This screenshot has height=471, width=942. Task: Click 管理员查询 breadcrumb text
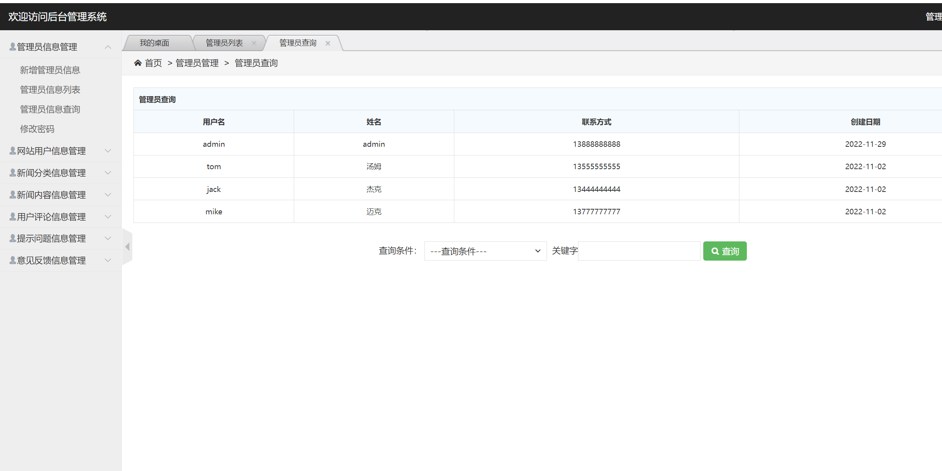[256, 63]
